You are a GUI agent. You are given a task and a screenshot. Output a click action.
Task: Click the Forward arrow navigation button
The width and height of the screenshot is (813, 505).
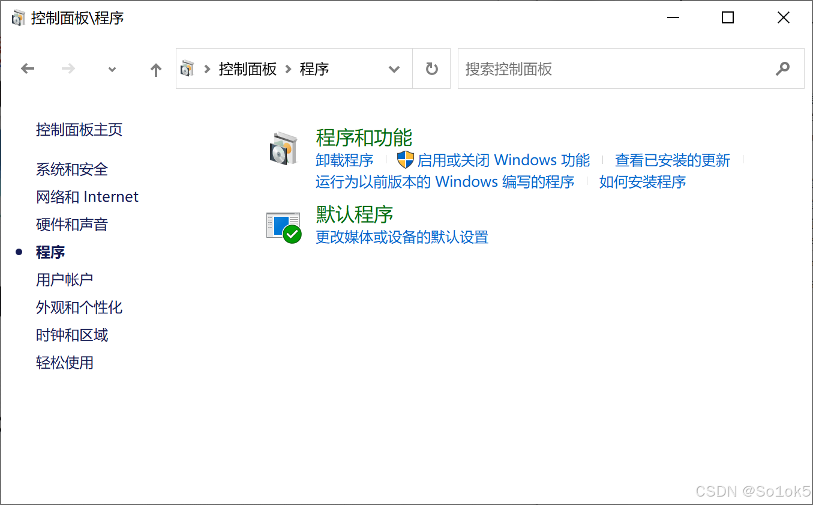(x=68, y=69)
